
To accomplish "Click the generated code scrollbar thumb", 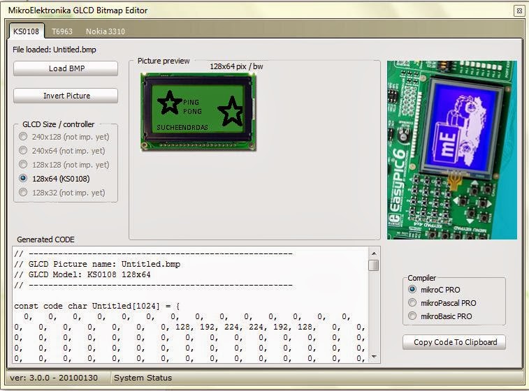I will click(374, 265).
